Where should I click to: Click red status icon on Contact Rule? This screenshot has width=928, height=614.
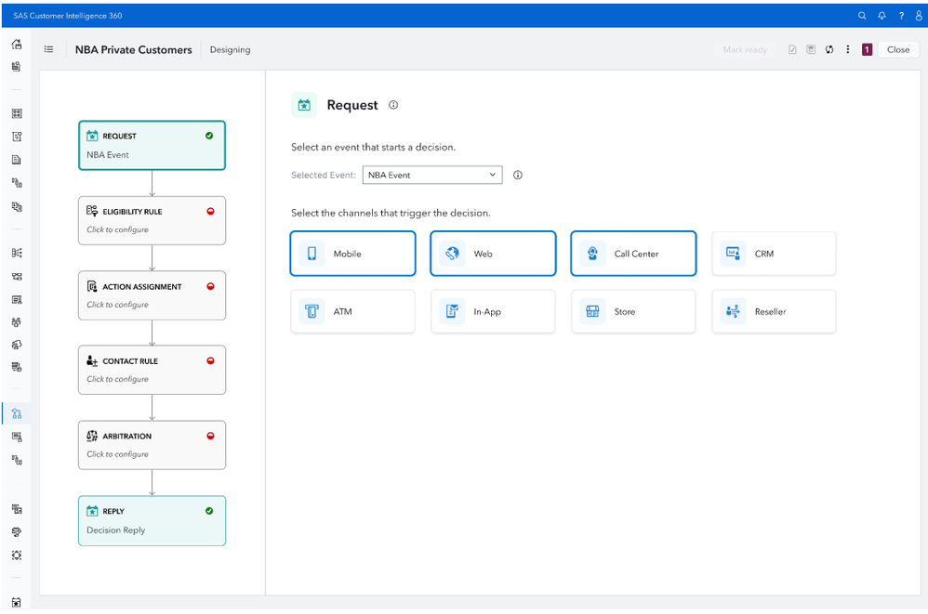[x=211, y=360]
